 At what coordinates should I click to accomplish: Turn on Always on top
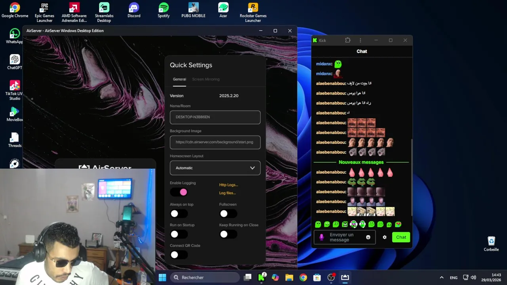point(179,214)
